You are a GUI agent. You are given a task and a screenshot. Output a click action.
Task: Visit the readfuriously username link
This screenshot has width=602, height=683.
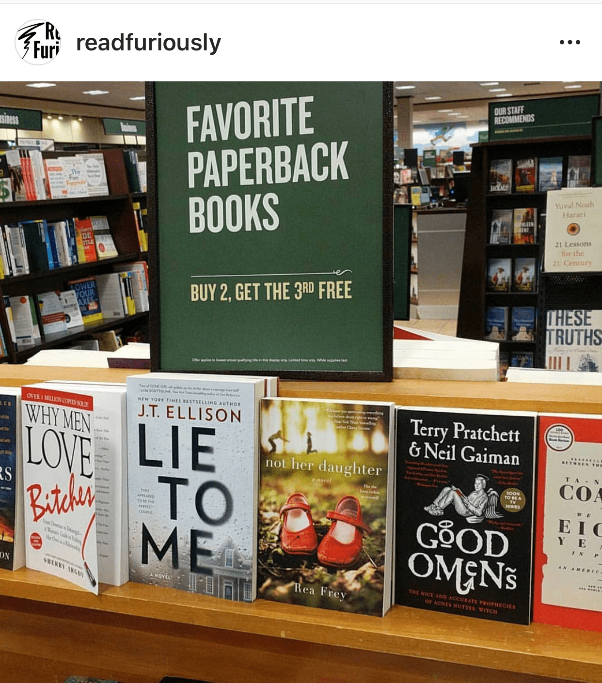point(148,43)
